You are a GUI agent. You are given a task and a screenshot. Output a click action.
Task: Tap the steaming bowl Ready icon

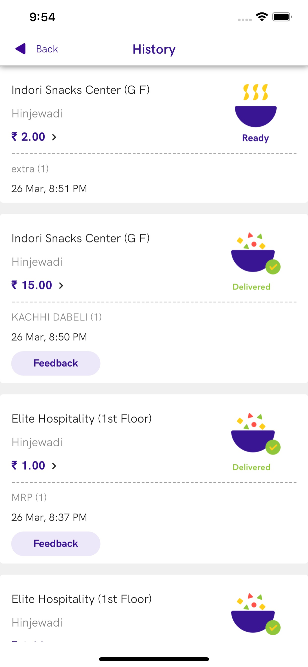click(x=256, y=106)
